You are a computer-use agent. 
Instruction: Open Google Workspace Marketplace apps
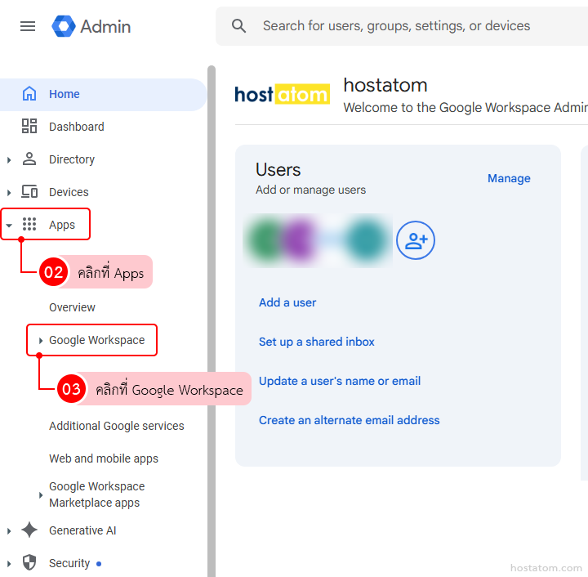click(x=96, y=494)
